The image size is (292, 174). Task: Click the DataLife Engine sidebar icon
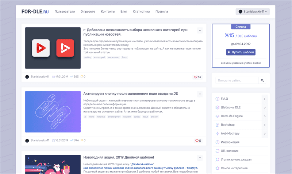click(218, 116)
